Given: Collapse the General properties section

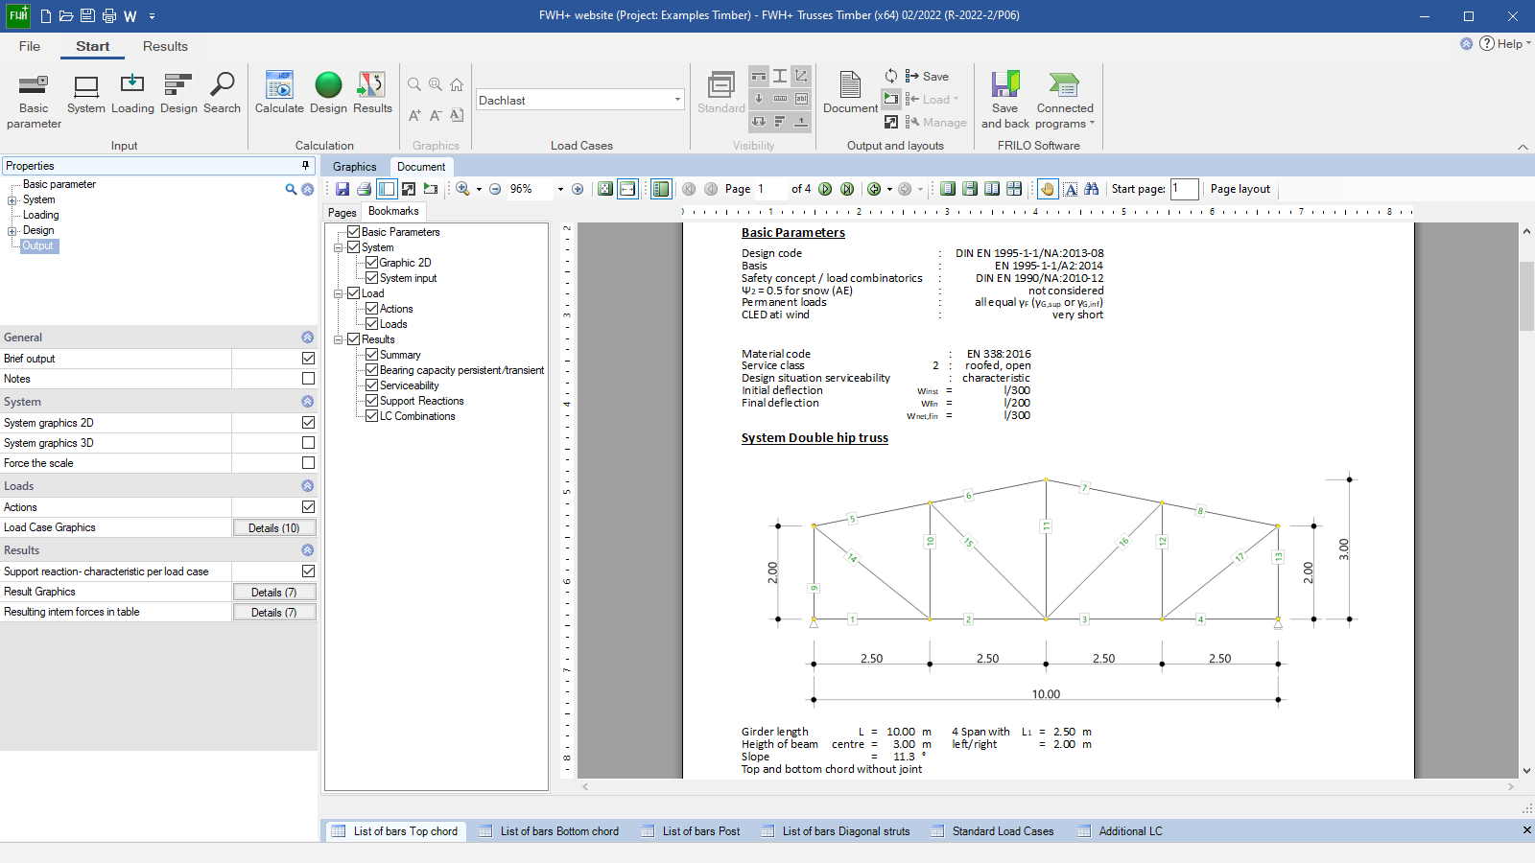Looking at the screenshot, I should (x=307, y=337).
